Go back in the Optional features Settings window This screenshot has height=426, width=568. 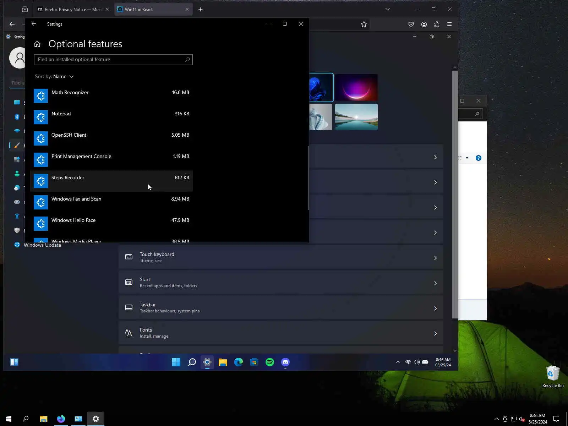pyautogui.click(x=34, y=24)
